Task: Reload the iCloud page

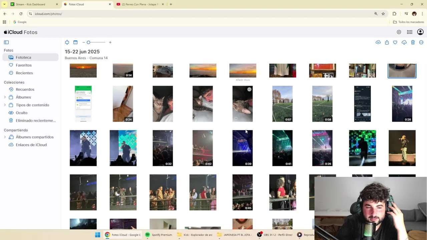Action: tap(21, 14)
